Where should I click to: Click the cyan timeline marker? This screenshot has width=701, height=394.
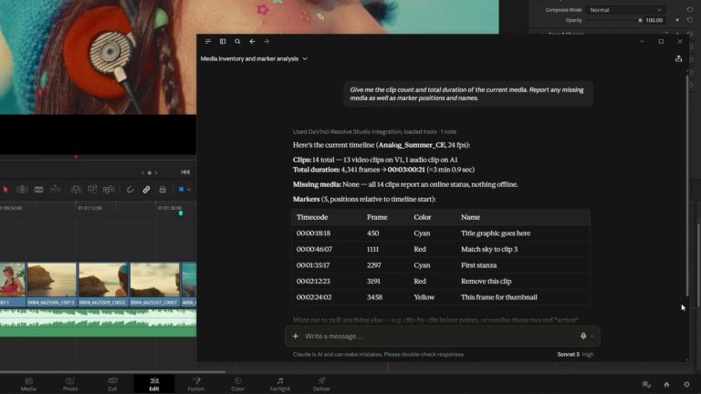tap(181, 213)
